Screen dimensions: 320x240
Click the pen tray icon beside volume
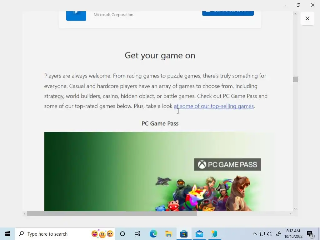[278, 234]
